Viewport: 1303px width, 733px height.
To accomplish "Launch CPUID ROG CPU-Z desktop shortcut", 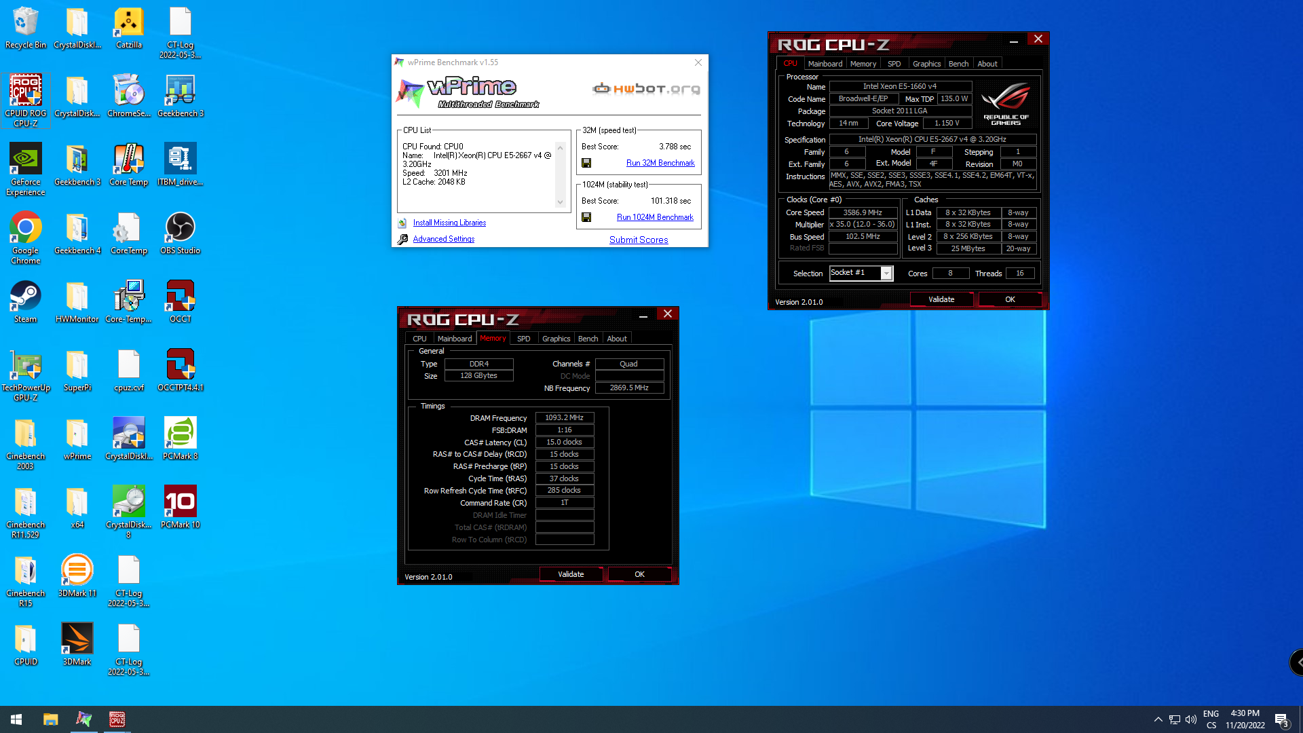I will pyautogui.click(x=26, y=100).
